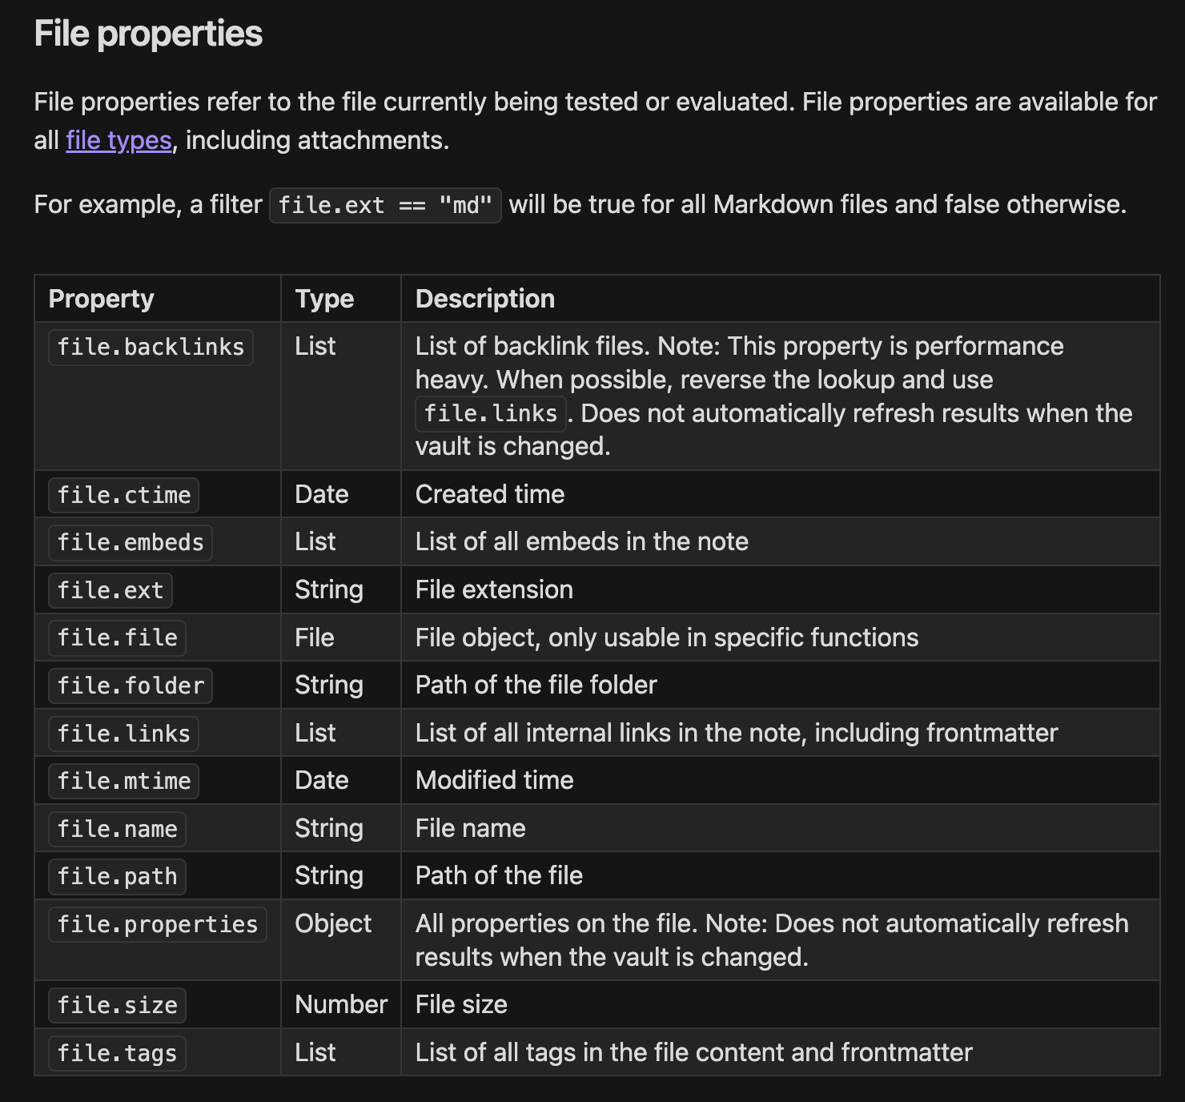Click the file.properties property code tag
The width and height of the screenshot is (1185, 1102).
click(x=158, y=925)
